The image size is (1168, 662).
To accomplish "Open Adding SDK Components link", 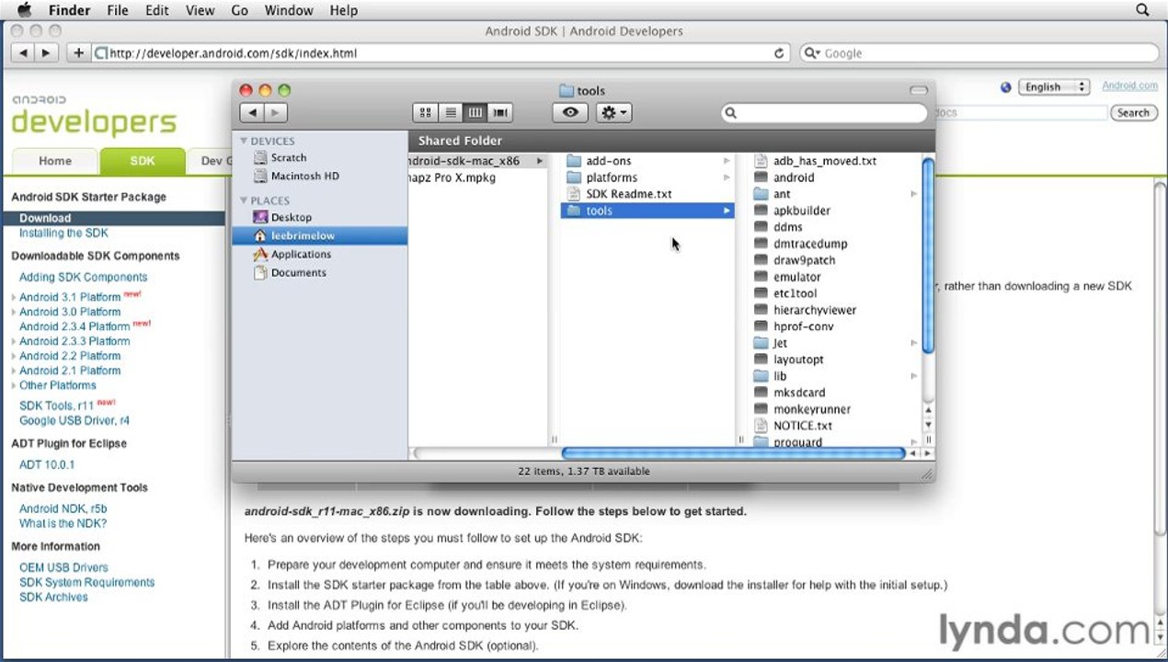I will click(x=84, y=277).
